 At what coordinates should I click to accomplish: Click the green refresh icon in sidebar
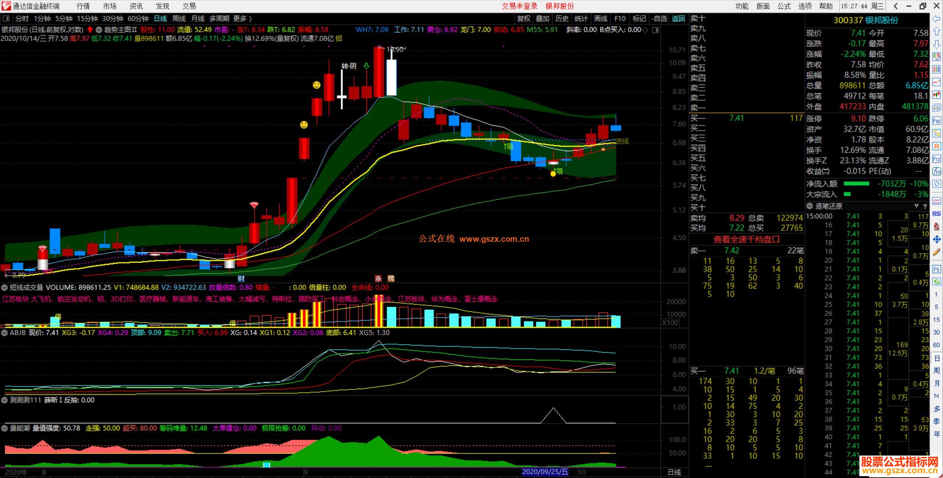(936, 282)
